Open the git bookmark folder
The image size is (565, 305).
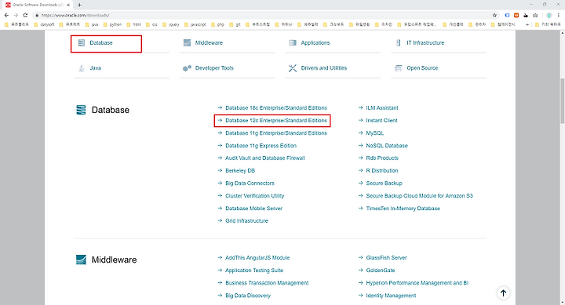click(235, 24)
